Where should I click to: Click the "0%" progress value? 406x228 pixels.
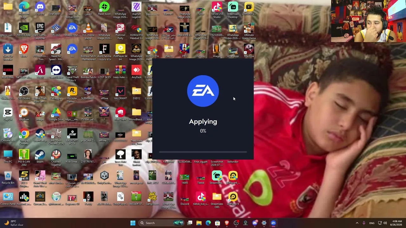(203, 131)
